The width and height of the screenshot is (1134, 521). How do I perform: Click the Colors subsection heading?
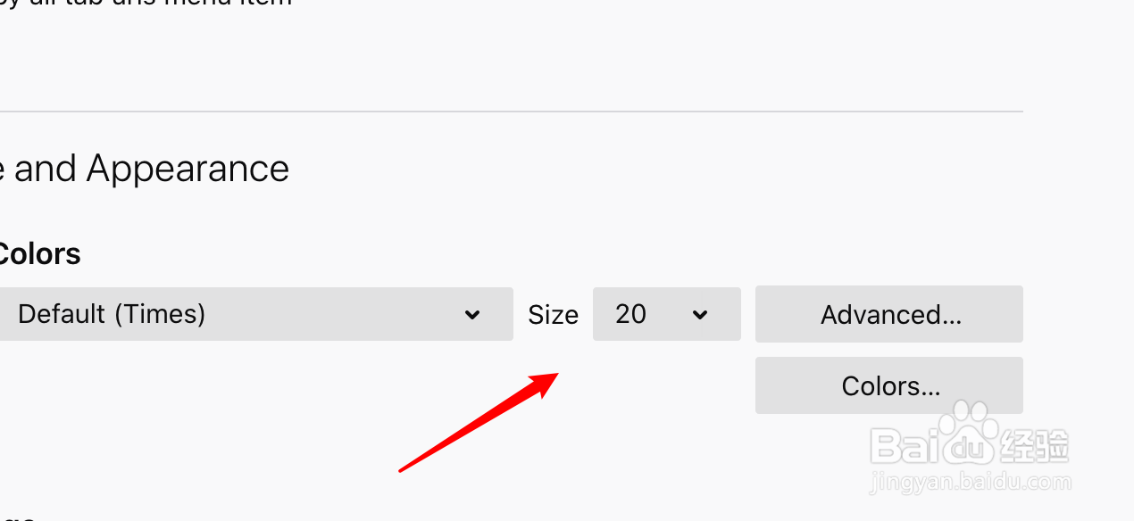pyautogui.click(x=40, y=254)
